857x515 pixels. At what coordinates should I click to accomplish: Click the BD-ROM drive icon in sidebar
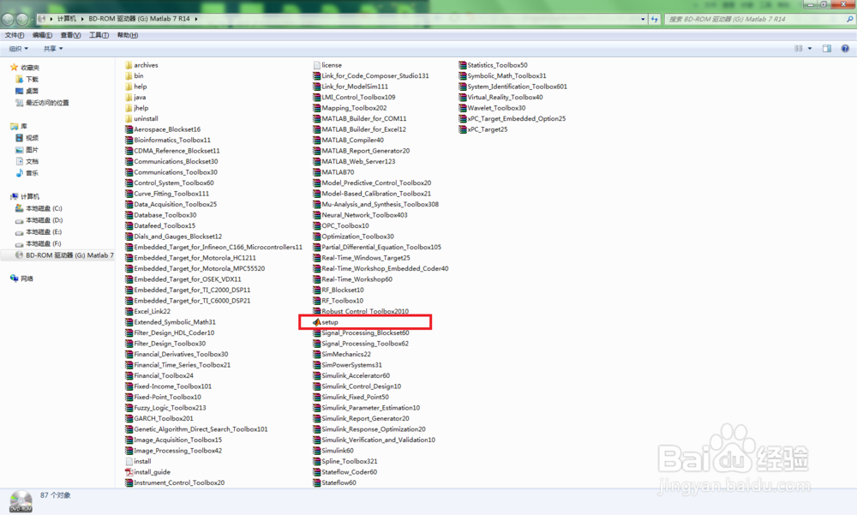pyautogui.click(x=19, y=255)
